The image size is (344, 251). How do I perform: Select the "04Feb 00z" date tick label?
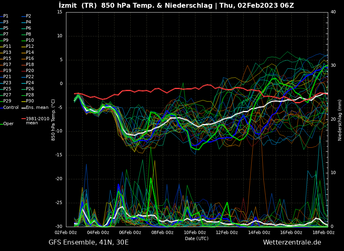98,232
